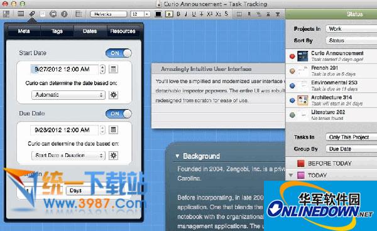Open the Group By Due Date dropdown

pyautogui.click(x=351, y=149)
